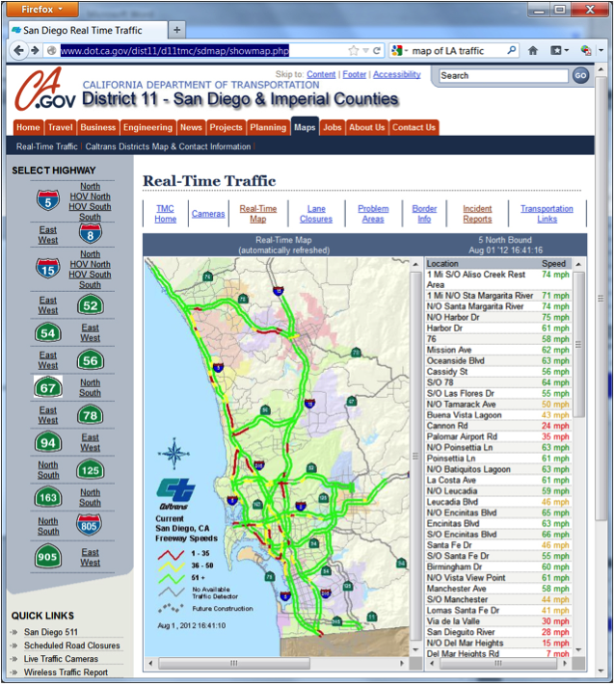This screenshot has width=614, height=684.
Task: Open the Firefox home page icon
Action: coord(533,51)
